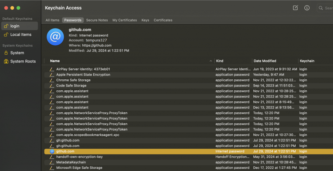Click the search field in toolbar

[325, 8]
